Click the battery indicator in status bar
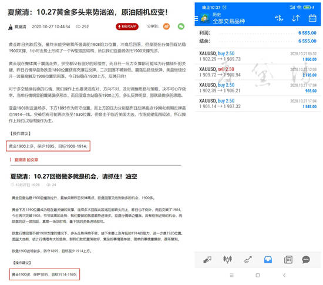Image resolution: width=323 pixels, height=285 pixels. [307, 8]
